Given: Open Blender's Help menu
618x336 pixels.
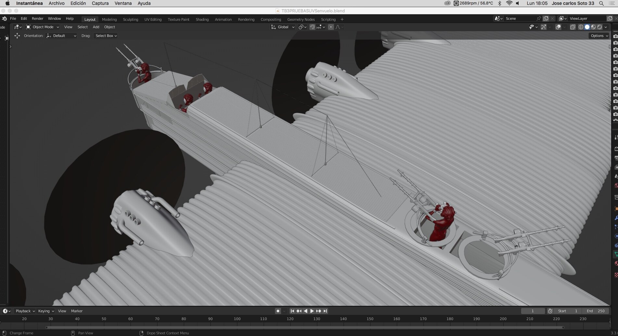Looking at the screenshot, I should (69, 19).
